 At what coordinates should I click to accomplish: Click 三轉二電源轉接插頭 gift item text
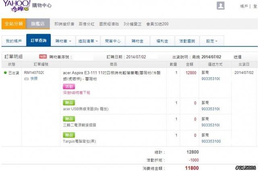point(79,125)
